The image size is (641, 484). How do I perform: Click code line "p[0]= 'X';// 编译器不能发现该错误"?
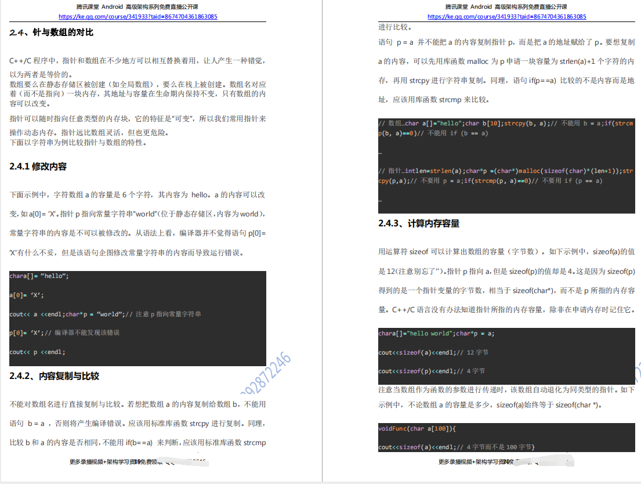pyautogui.click(x=64, y=333)
